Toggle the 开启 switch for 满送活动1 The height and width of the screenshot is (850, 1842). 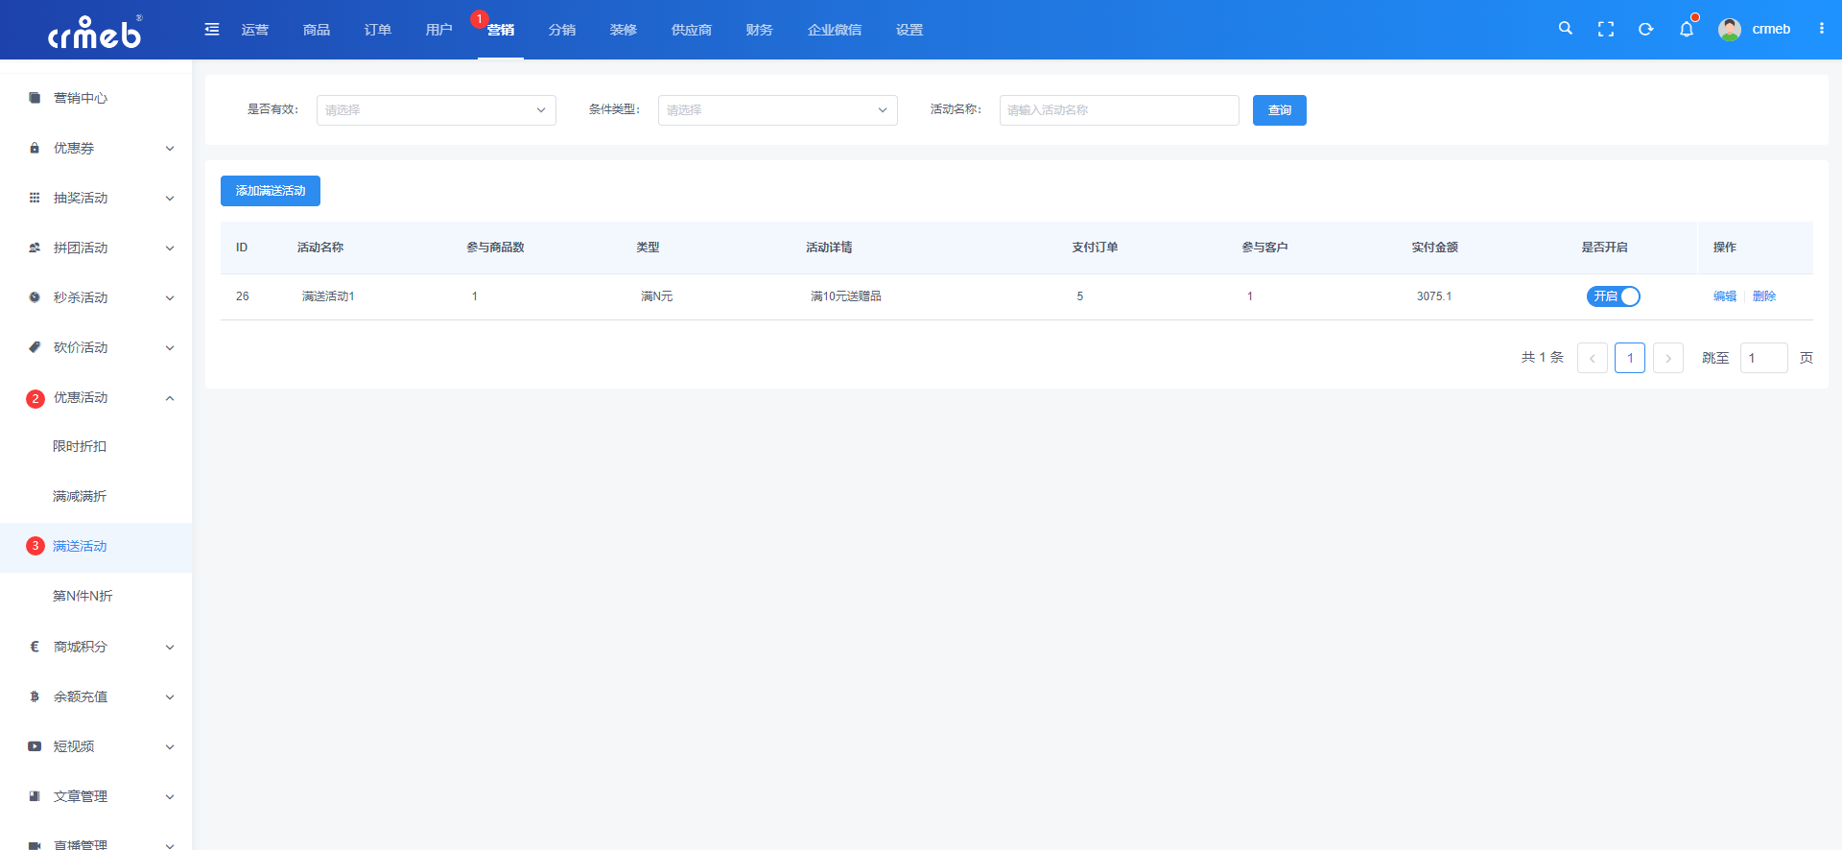(x=1613, y=296)
